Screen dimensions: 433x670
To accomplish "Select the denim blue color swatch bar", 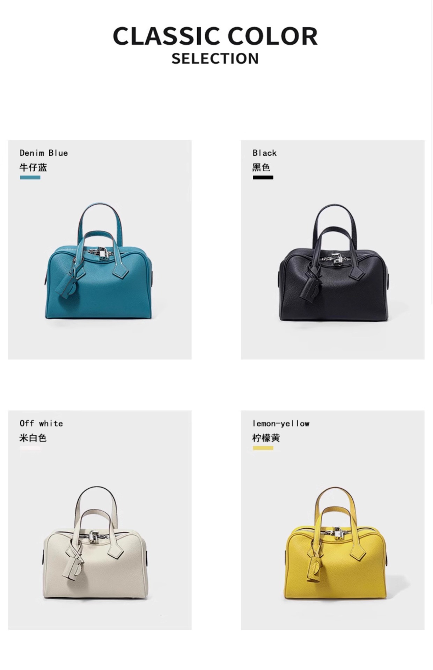I will point(30,177).
